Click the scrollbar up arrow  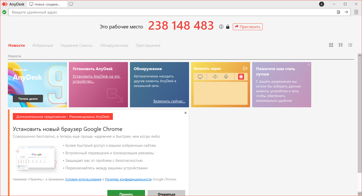point(360,55)
